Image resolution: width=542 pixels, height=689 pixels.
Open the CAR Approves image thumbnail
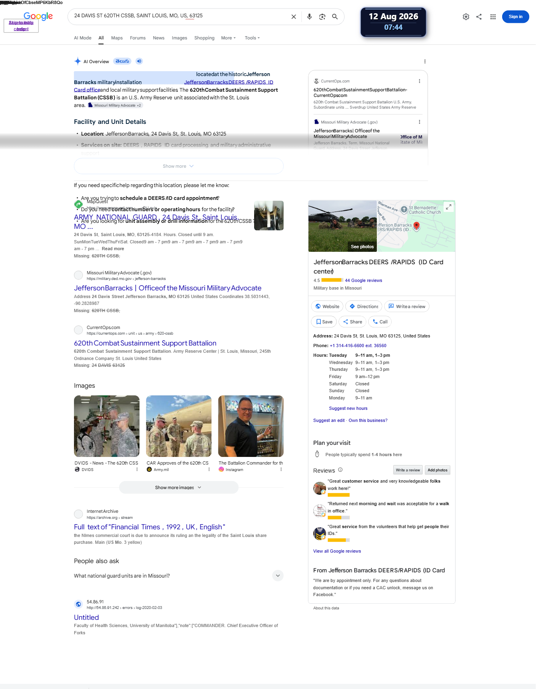click(179, 426)
